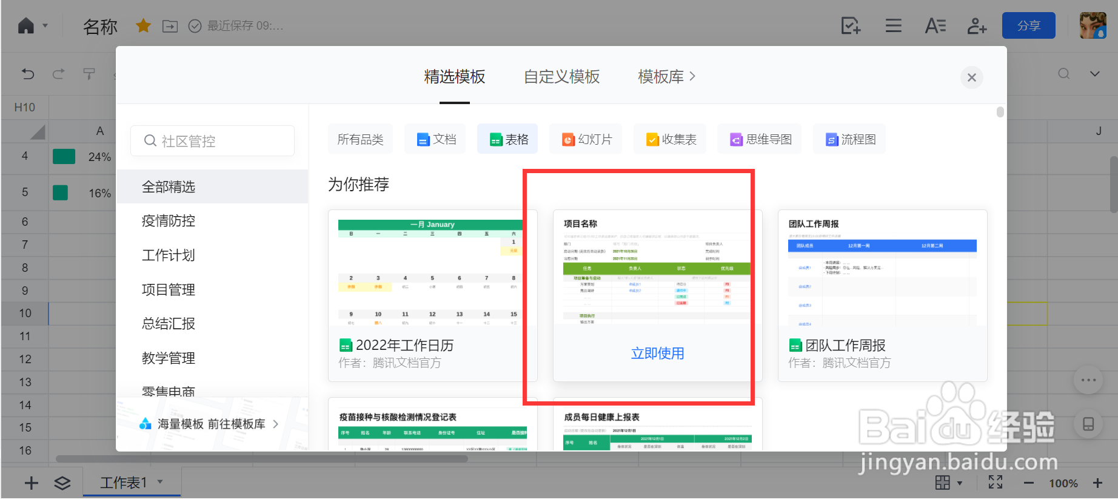Filter templates by 表格

[x=507, y=139]
